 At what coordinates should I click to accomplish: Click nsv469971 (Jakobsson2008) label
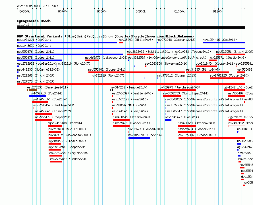pyautogui.click(x=70, y=135)
